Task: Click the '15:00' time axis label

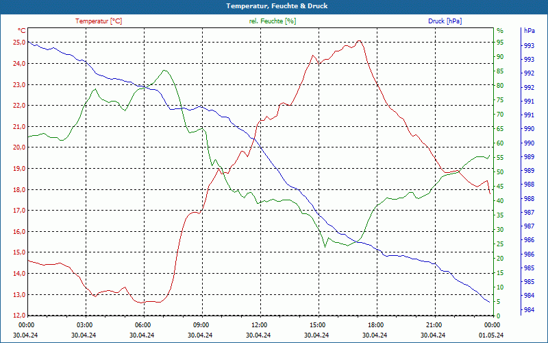Action: click(x=317, y=325)
